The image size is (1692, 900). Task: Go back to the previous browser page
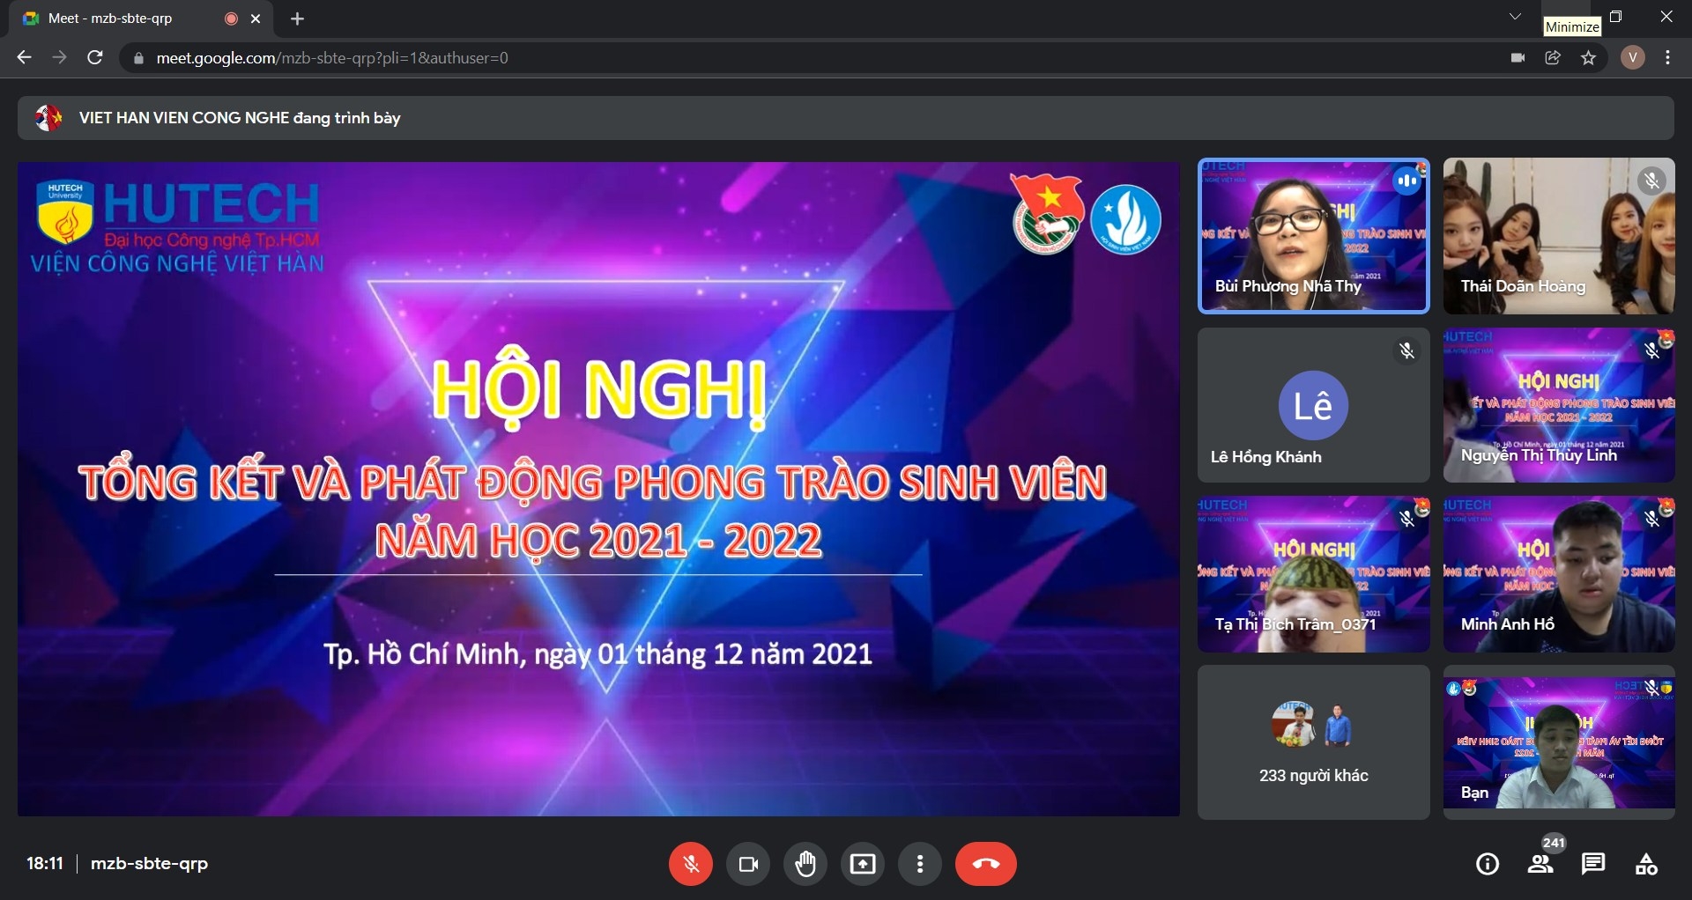[x=24, y=58]
